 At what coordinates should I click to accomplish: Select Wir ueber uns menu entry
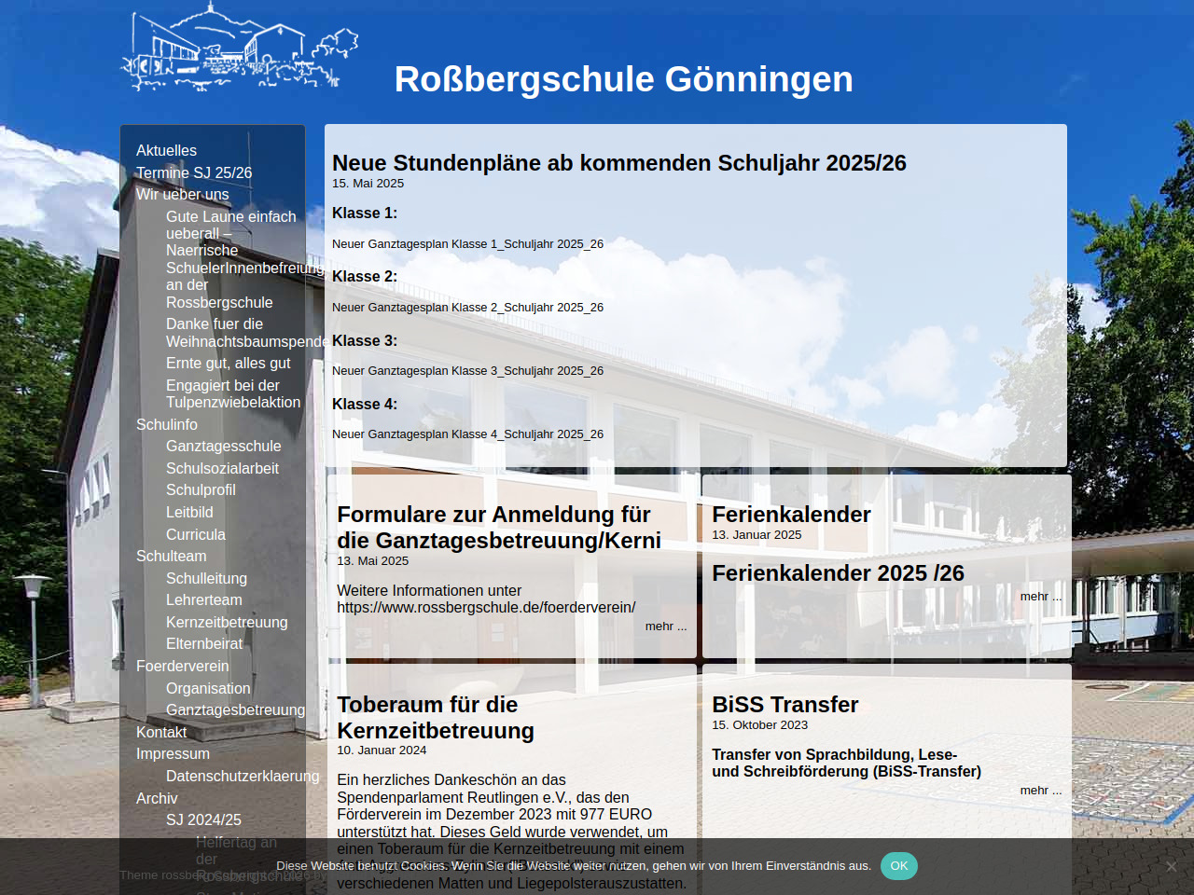[x=182, y=194]
